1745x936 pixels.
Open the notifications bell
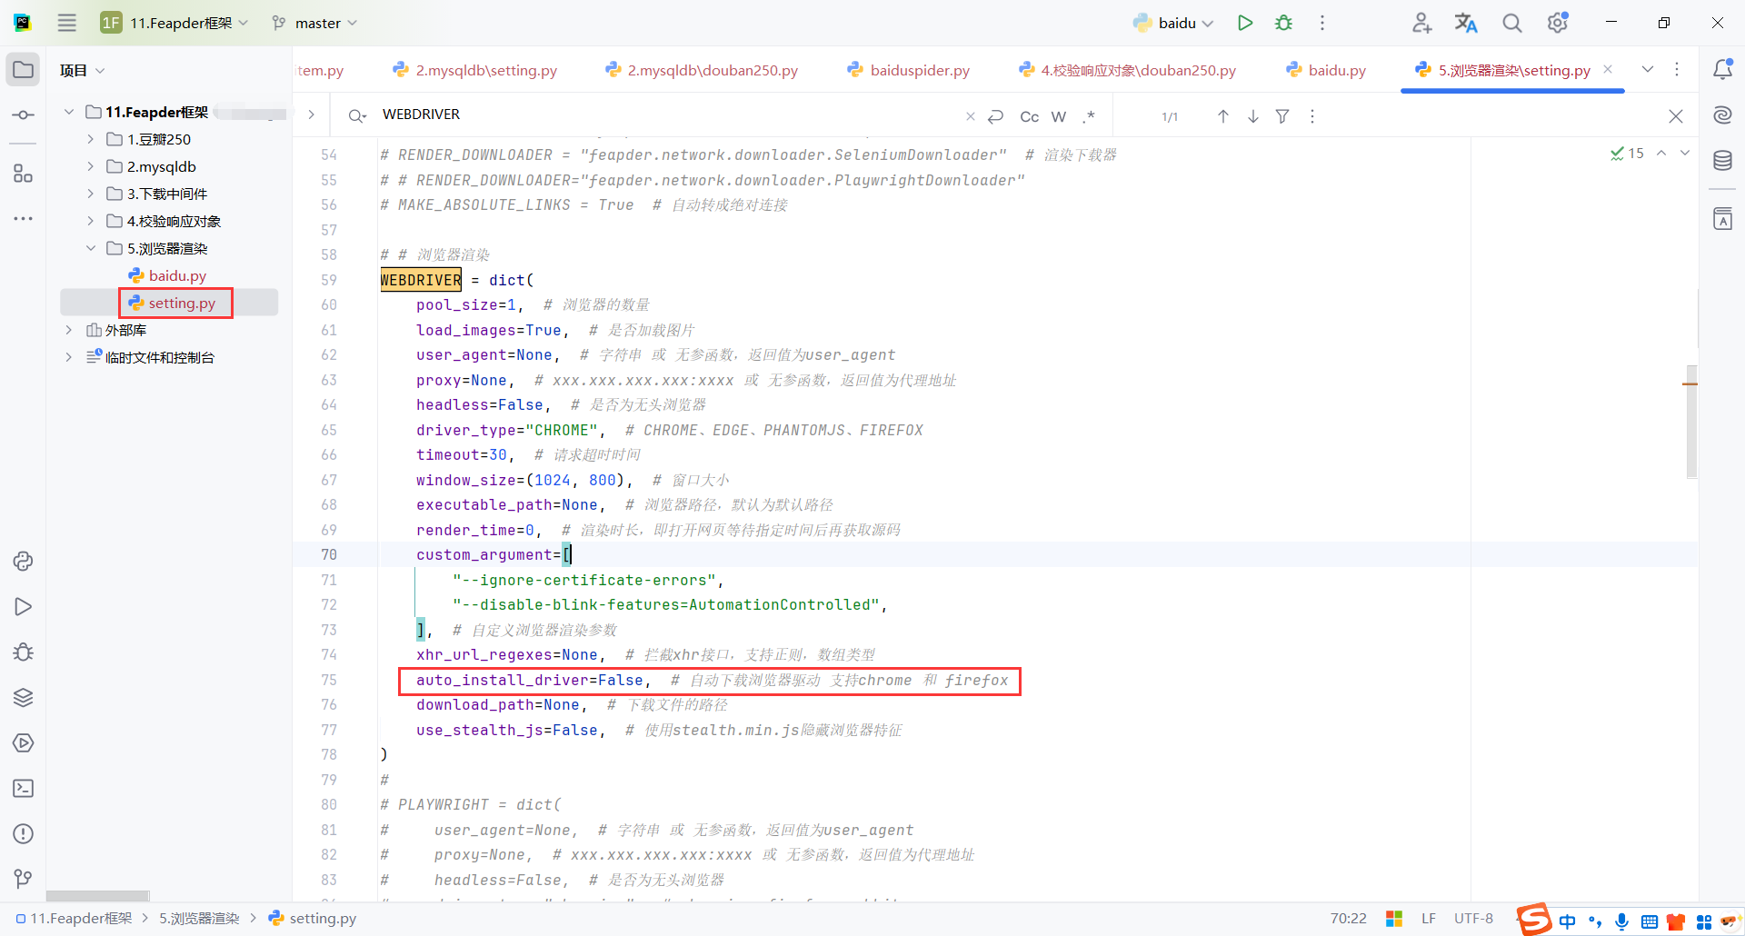click(1723, 68)
